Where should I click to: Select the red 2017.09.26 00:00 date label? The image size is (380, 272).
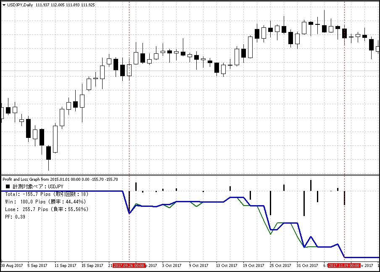(129, 265)
